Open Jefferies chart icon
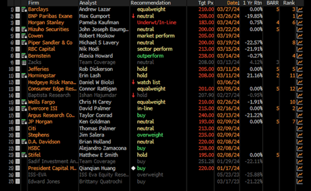Viewport: 311px width, 191px height. coord(300,69)
